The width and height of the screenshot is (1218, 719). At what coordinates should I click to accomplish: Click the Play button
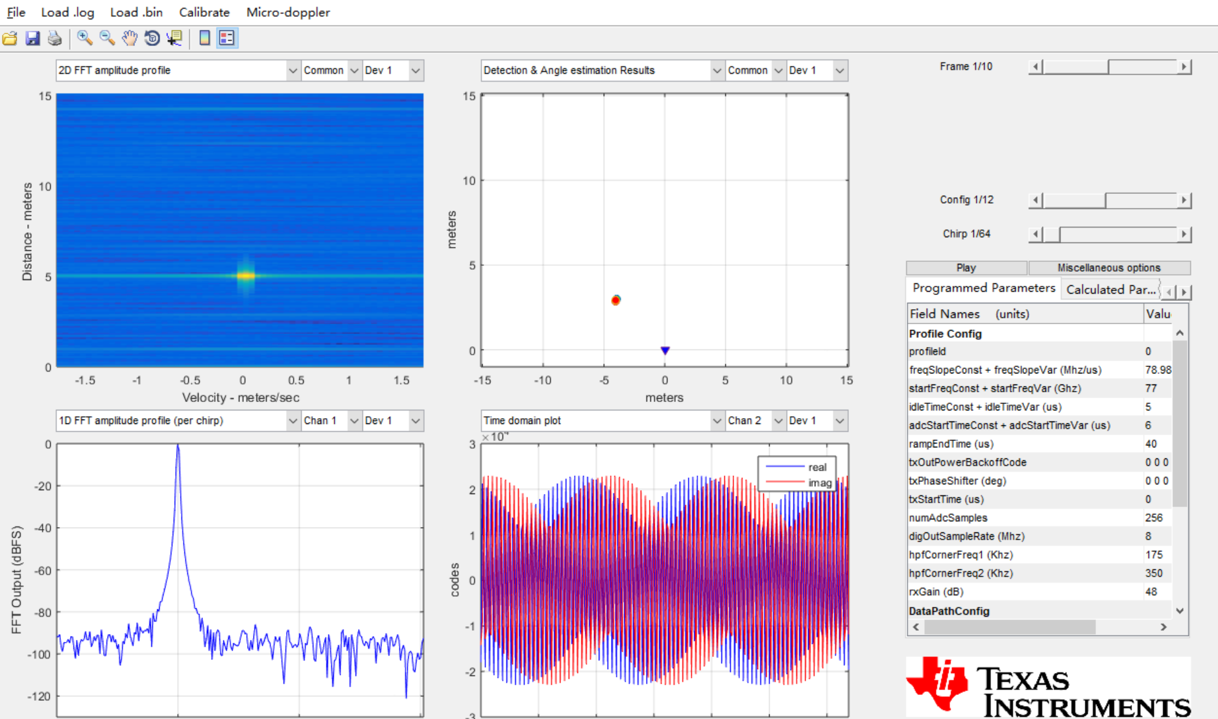tap(966, 268)
